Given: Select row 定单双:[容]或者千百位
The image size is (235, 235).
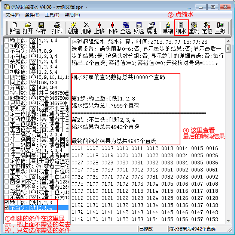Looking at the screenshot, I should pyautogui.click(x=39, y=171).
